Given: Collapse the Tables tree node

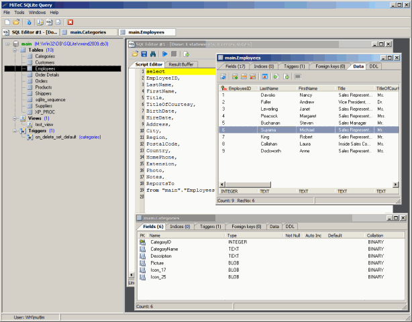Looking at the screenshot, I should pos(15,50).
